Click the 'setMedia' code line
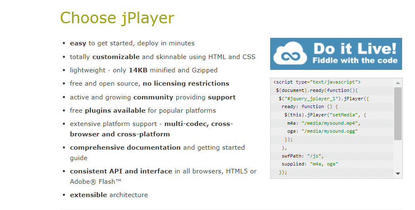The height and width of the screenshot is (210, 415). 325,115
